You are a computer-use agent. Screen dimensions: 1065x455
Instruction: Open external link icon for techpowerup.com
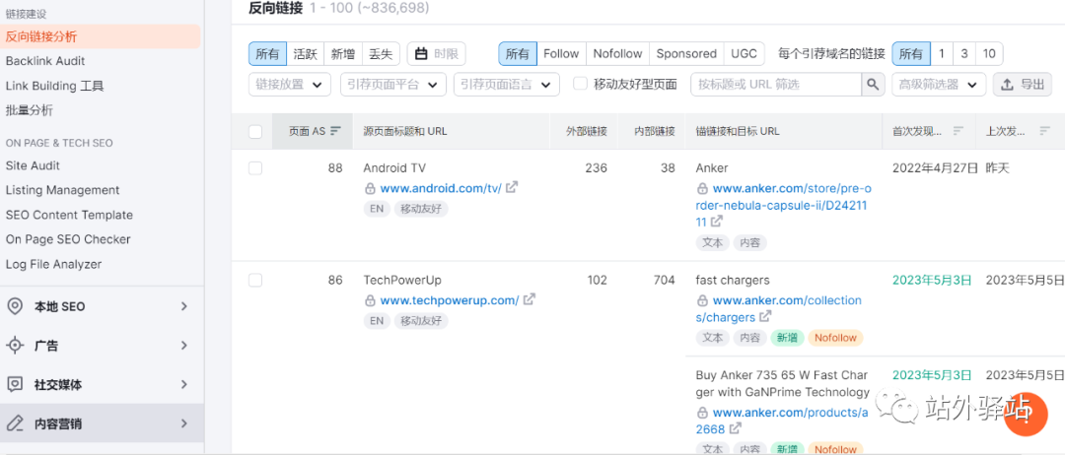click(x=530, y=299)
